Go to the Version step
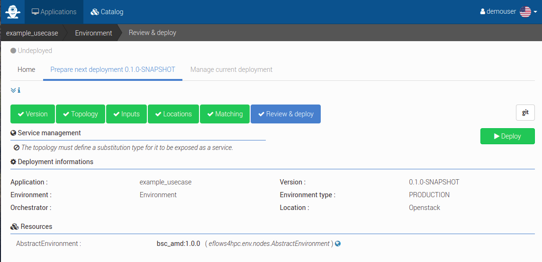 (33, 114)
